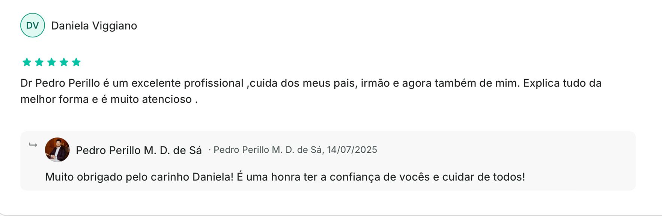Click the word "profissional" in the review
This screenshot has width=662, height=216.
[x=213, y=83]
